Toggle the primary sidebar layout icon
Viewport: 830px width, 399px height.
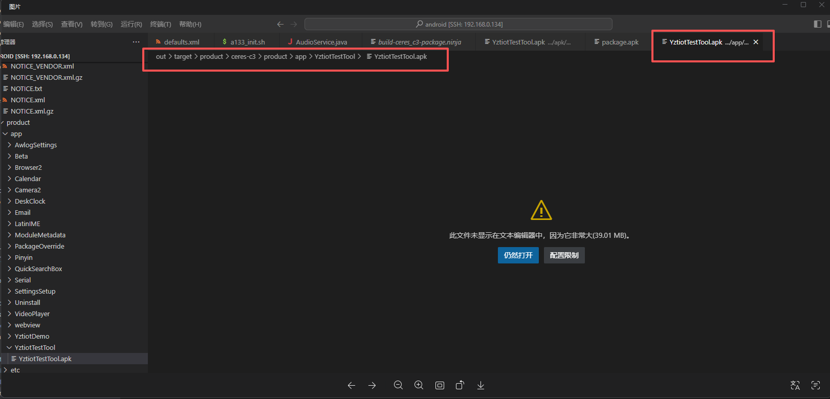point(817,24)
